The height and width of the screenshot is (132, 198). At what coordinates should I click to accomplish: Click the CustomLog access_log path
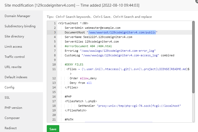tap(120, 55)
